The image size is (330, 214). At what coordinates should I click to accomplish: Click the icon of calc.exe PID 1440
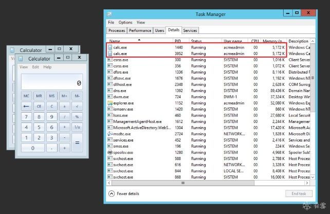pos(110,47)
